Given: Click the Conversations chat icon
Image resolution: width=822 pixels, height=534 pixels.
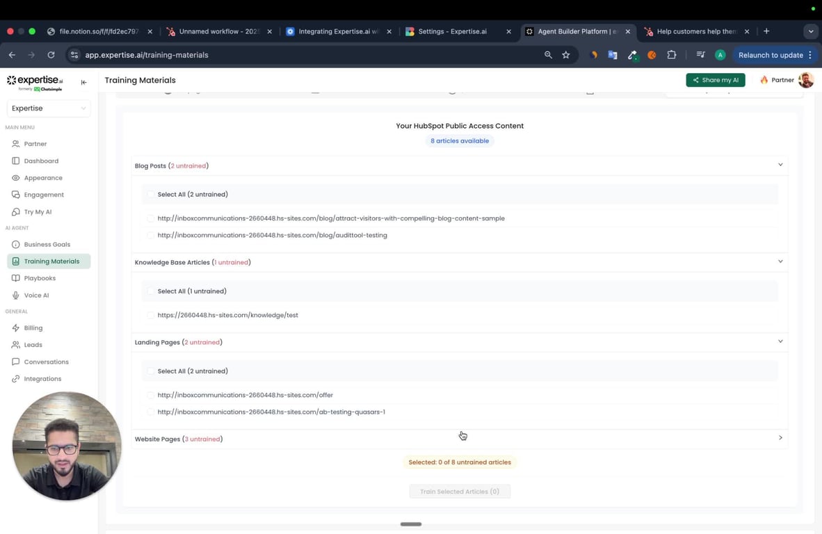Looking at the screenshot, I should pyautogui.click(x=16, y=362).
